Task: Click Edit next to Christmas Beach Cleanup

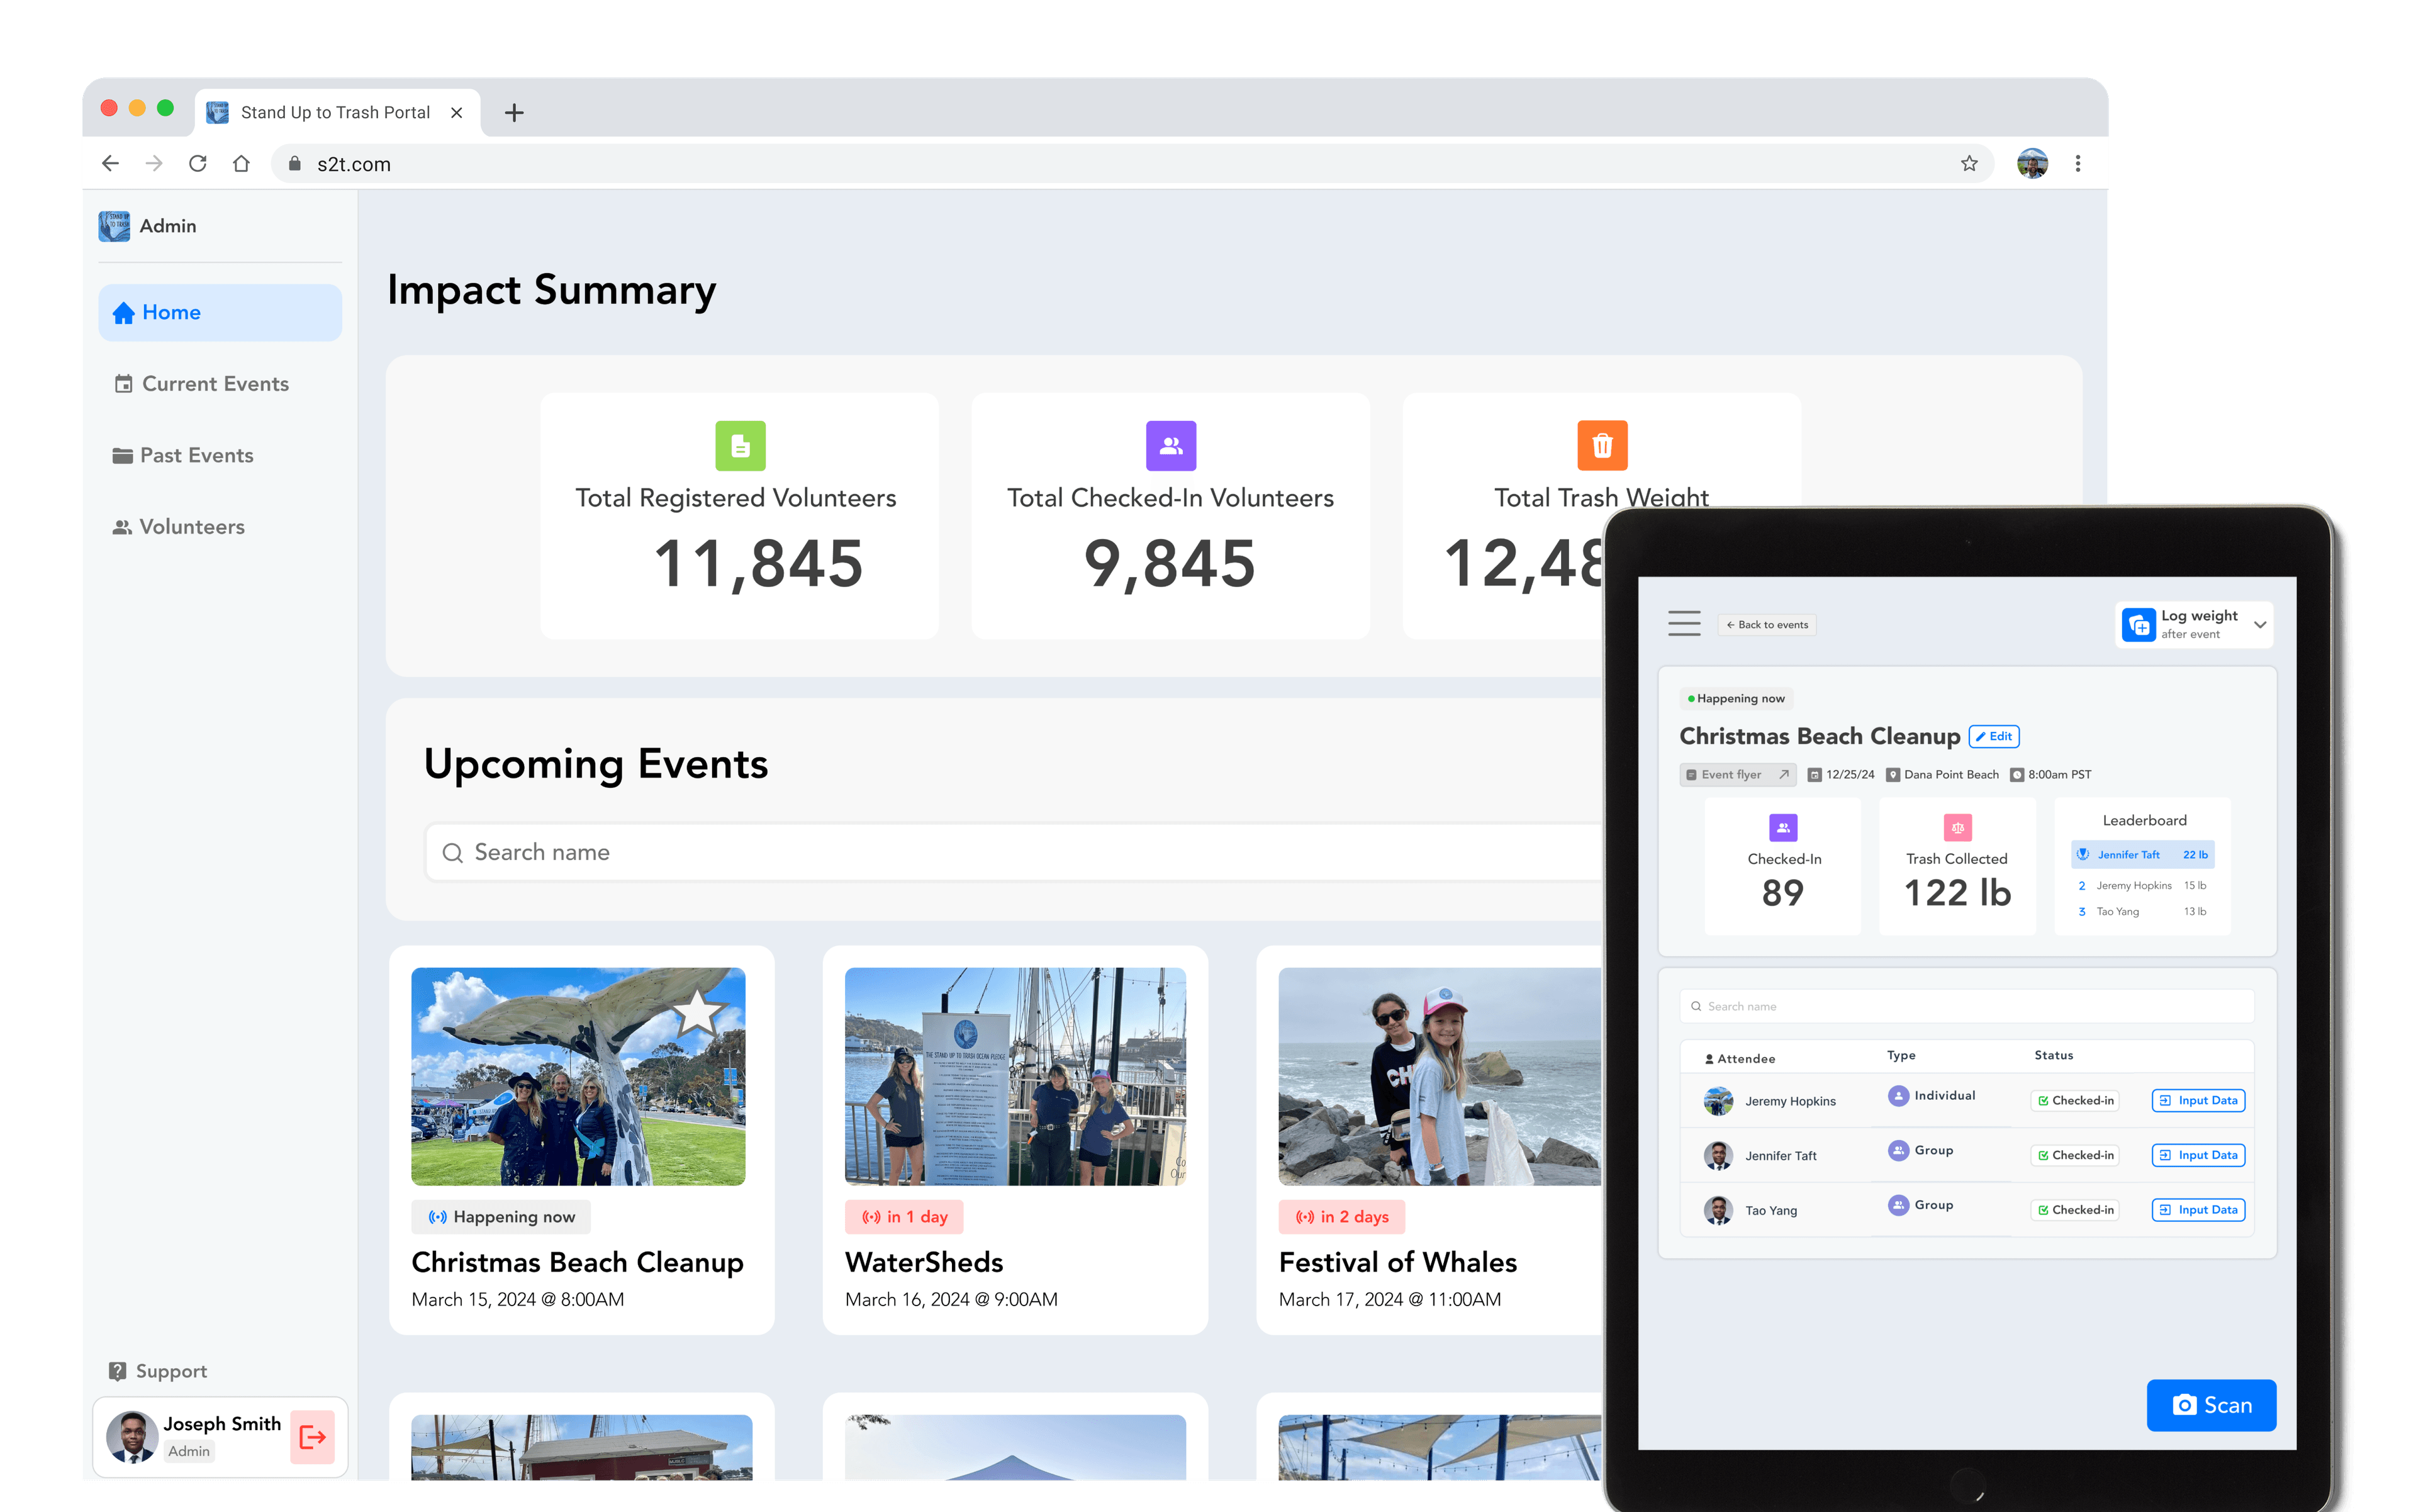Action: tap(1994, 736)
